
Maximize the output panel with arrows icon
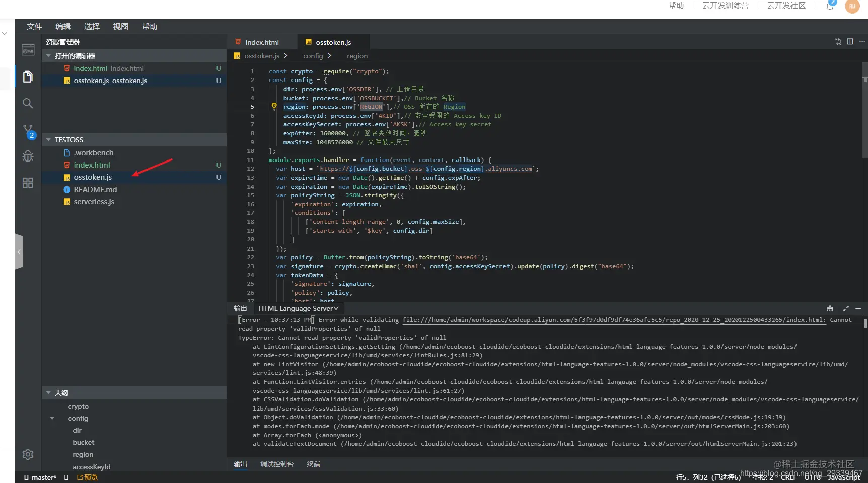[x=846, y=308]
